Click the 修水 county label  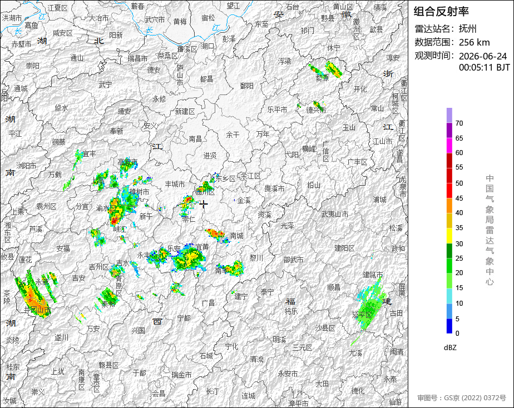pos(62,108)
